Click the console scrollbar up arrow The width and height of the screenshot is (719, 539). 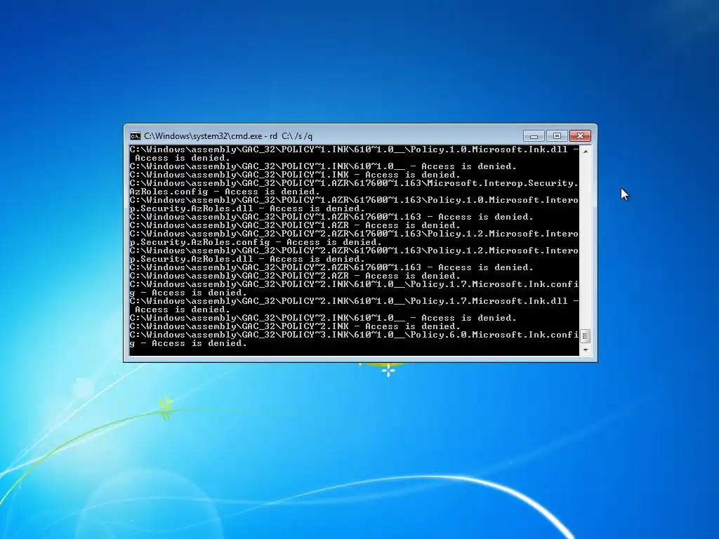tap(585, 151)
